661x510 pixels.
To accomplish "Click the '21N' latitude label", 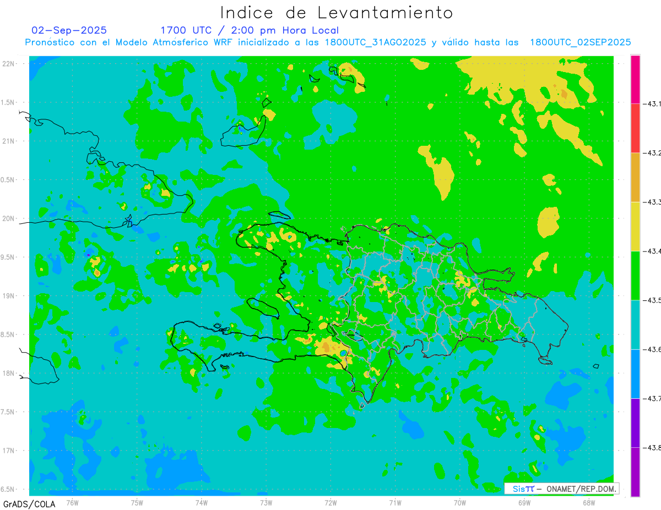I will coord(9,141).
